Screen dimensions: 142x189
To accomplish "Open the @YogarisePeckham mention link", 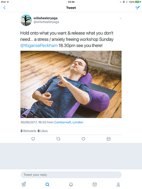I will coord(39,45).
